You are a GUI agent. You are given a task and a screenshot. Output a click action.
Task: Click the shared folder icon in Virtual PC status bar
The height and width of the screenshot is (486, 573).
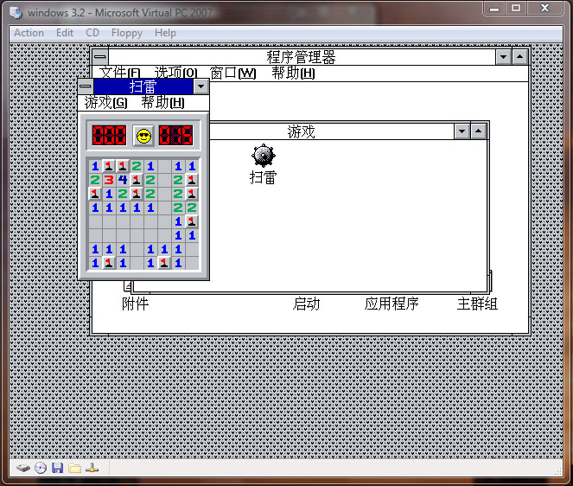75,468
